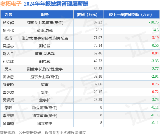
Task: Select the name 李华雄
Action: pos(8,116)
